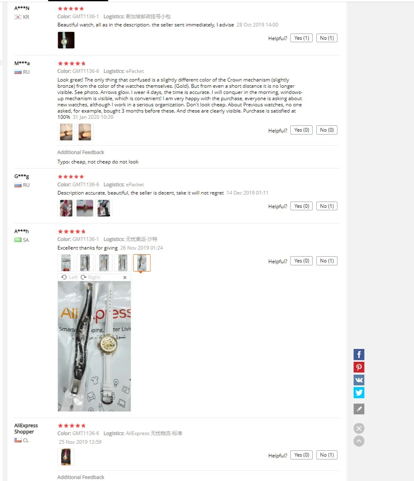
Task: Dismiss sidebar with round X icon
Action: point(359,428)
